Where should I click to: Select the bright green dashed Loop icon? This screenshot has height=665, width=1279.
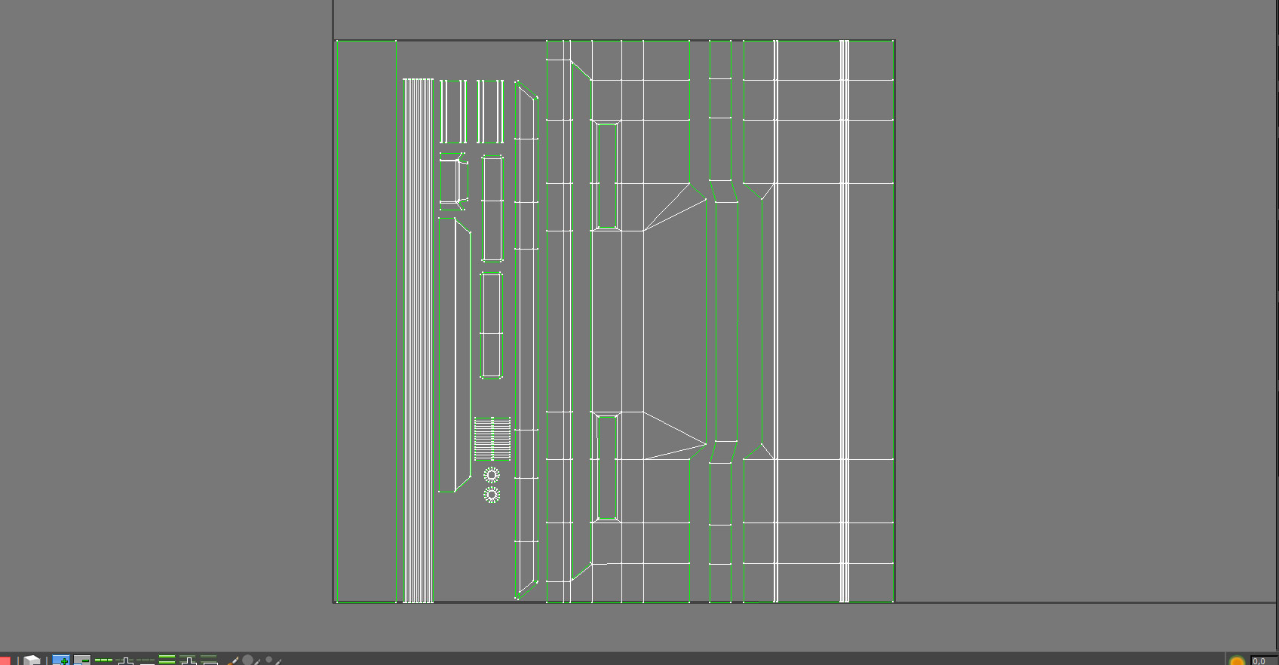pos(104,660)
